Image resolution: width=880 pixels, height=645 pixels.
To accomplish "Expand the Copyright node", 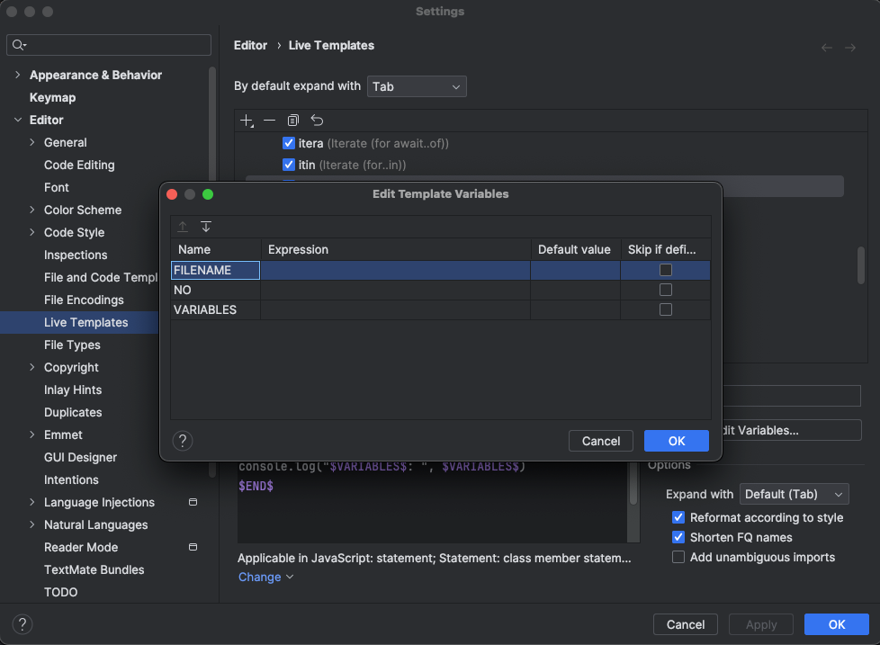I will (32, 367).
